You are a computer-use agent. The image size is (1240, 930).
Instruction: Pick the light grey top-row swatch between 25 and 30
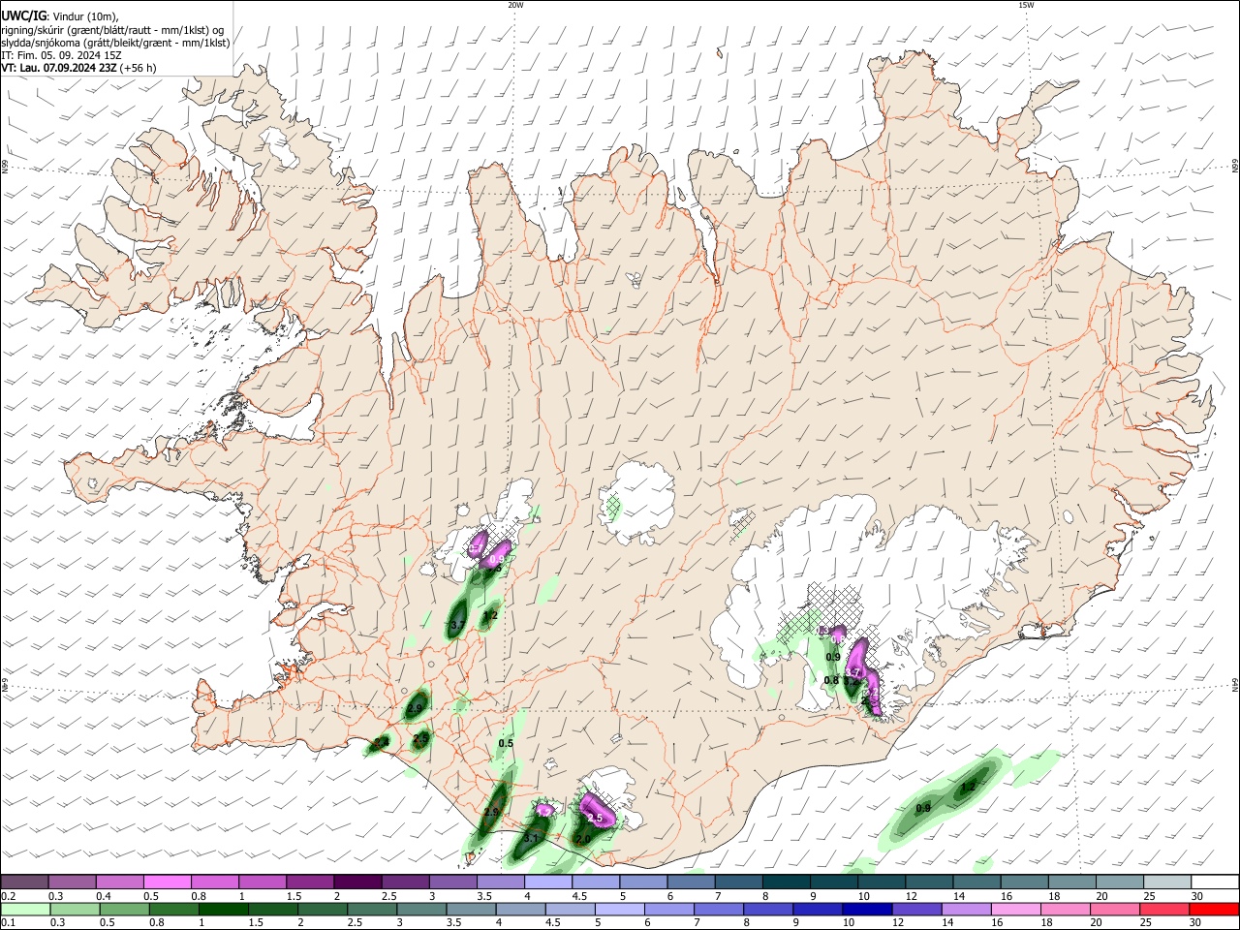[1167, 882]
